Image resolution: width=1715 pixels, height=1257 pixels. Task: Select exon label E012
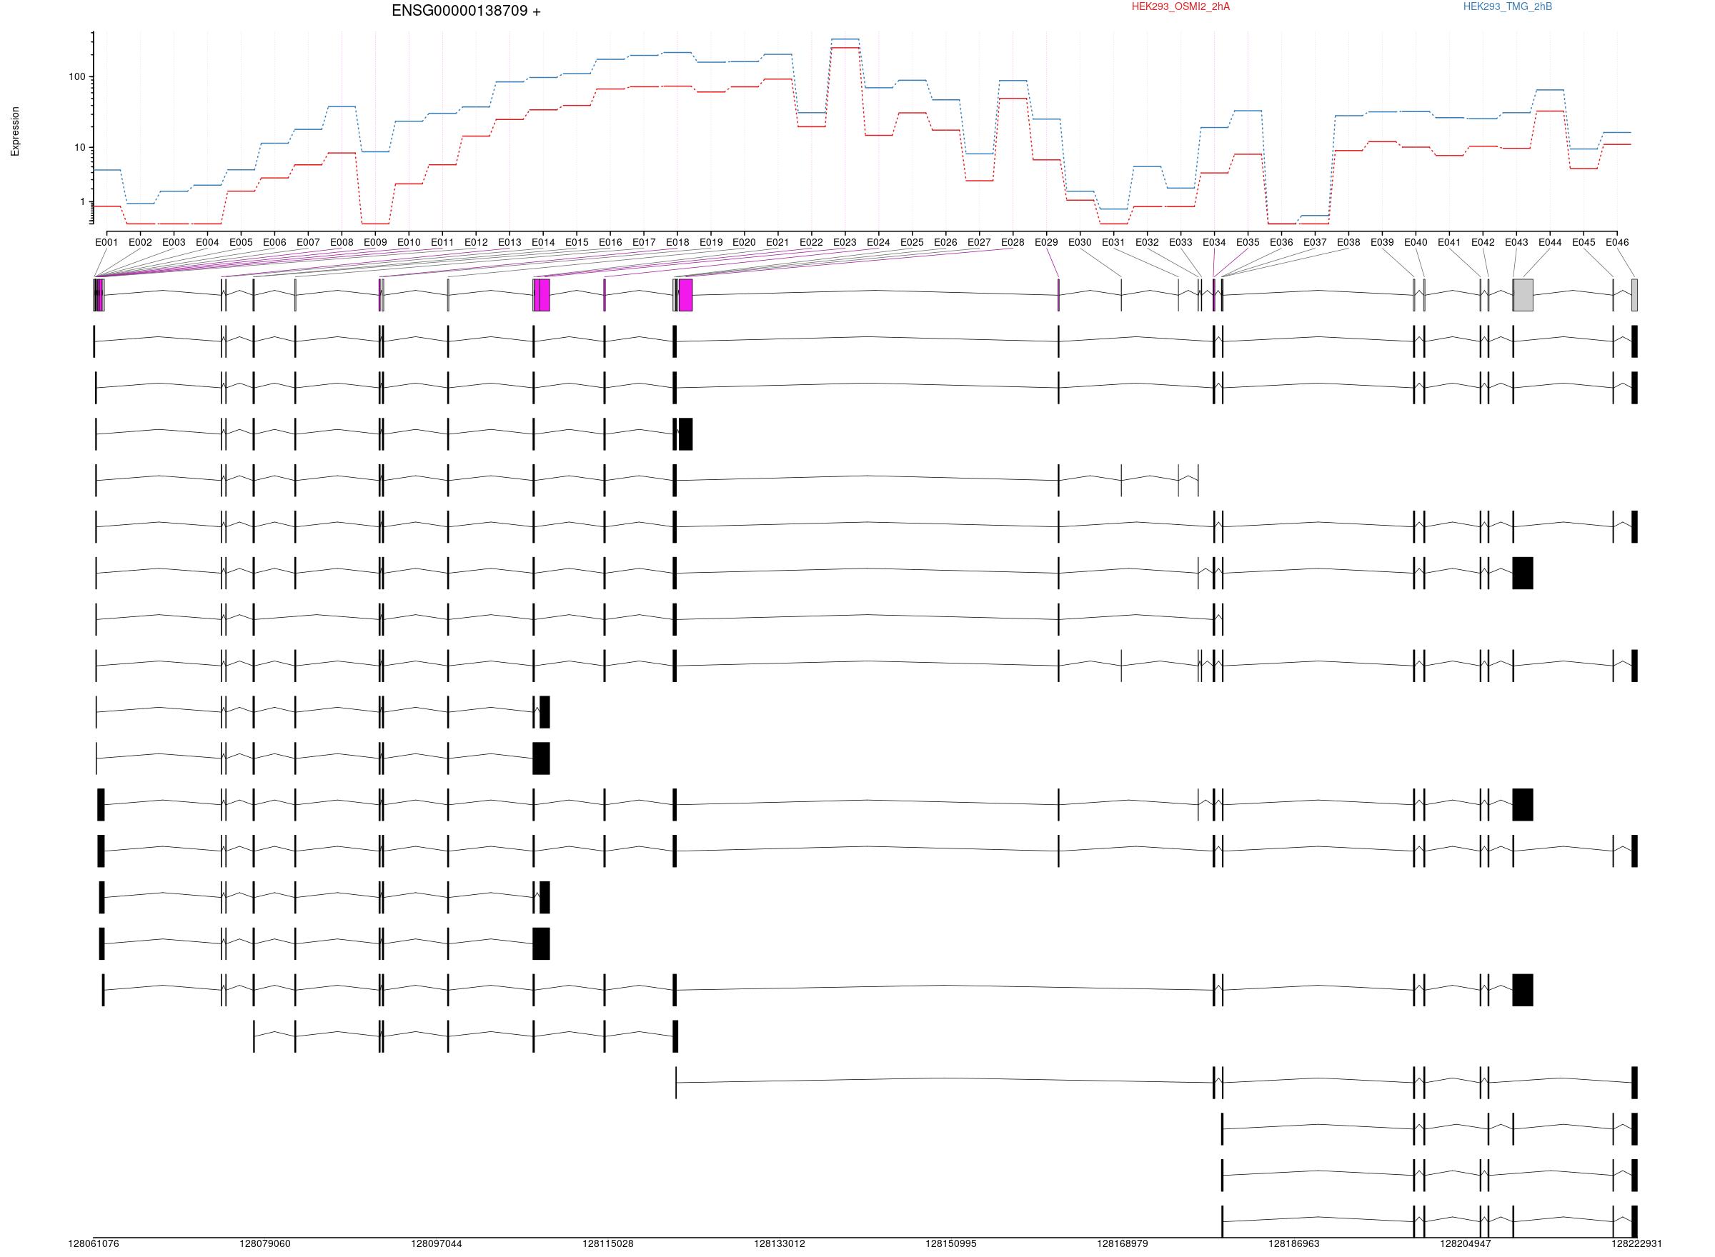(x=476, y=243)
